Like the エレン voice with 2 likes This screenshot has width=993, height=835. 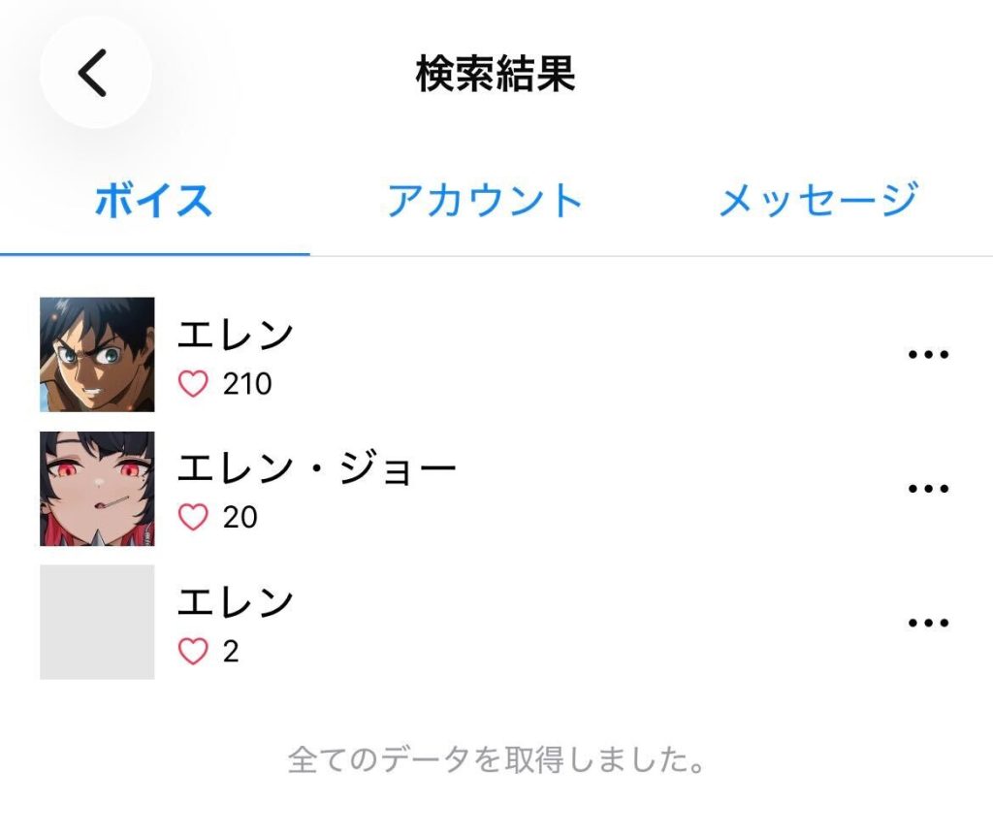(194, 652)
